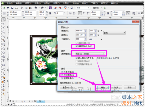Select the Connector tool

(x=4, y=73)
